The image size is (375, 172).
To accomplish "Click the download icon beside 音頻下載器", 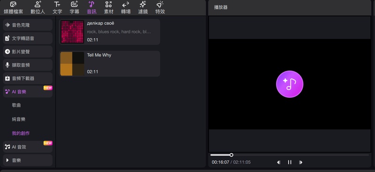I will pos(7,78).
